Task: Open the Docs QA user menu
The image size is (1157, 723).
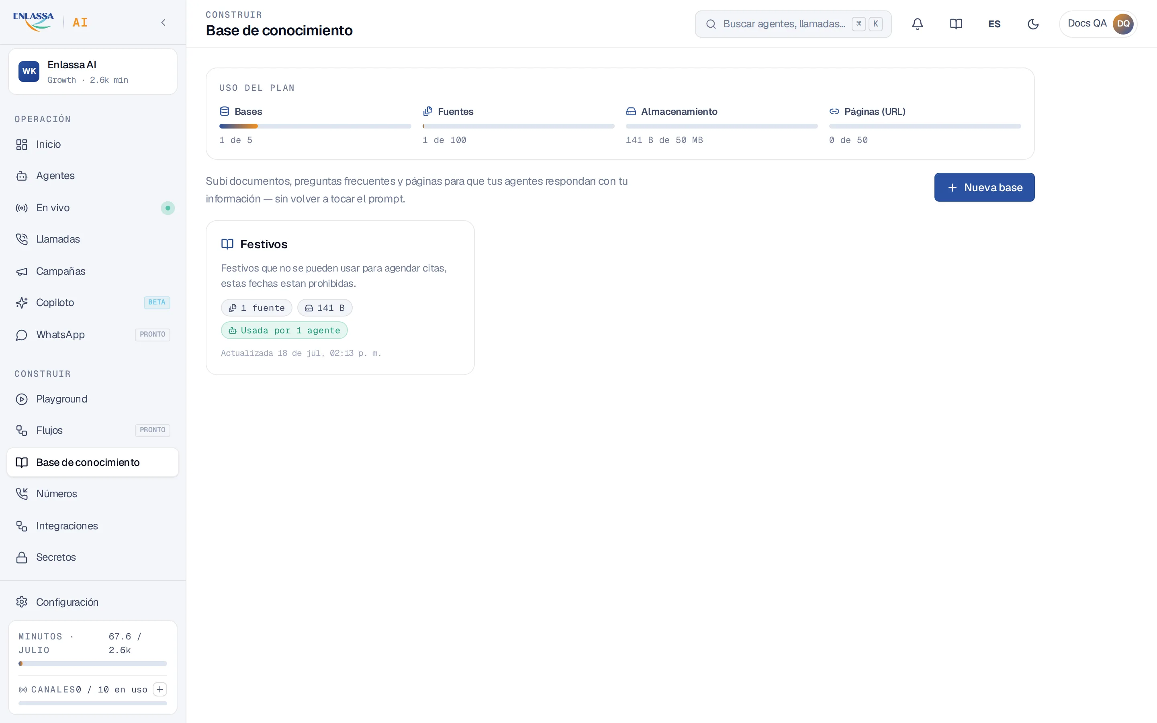Action: 1098,24
